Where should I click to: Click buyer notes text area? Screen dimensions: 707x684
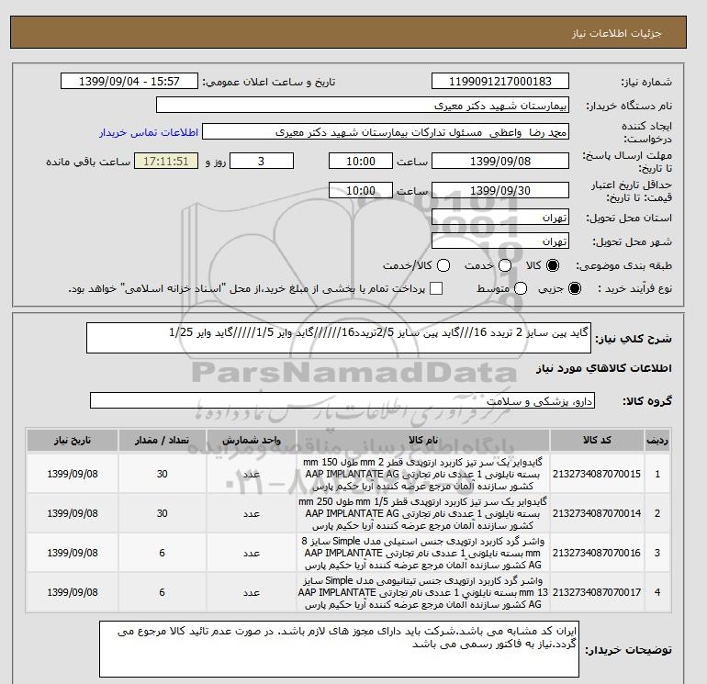coord(339,649)
